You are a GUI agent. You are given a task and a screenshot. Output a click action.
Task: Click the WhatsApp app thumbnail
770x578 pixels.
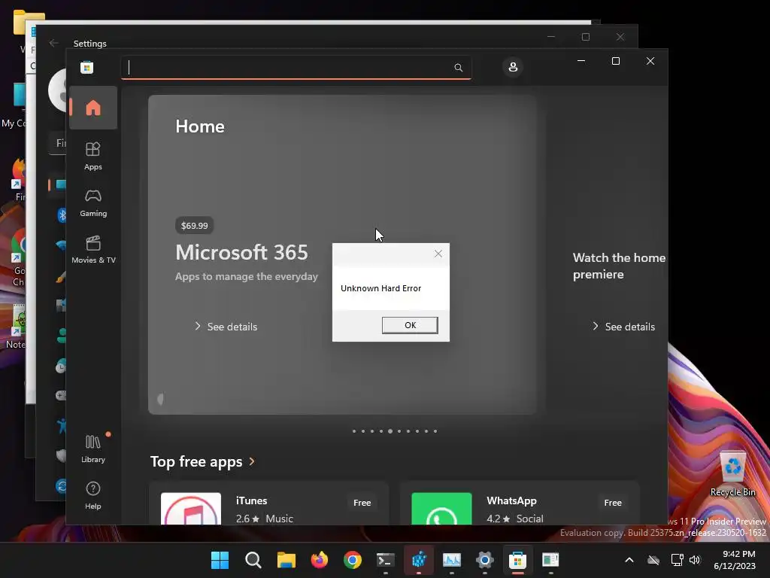coord(441,509)
